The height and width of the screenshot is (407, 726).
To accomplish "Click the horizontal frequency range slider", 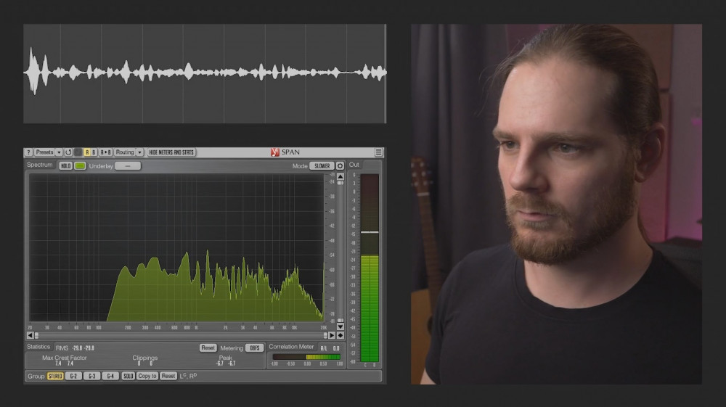I will pyautogui.click(x=180, y=335).
